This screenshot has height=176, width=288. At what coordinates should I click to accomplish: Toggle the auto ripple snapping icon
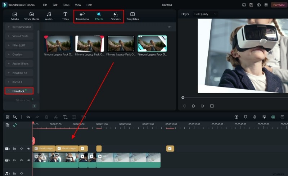click(273, 117)
